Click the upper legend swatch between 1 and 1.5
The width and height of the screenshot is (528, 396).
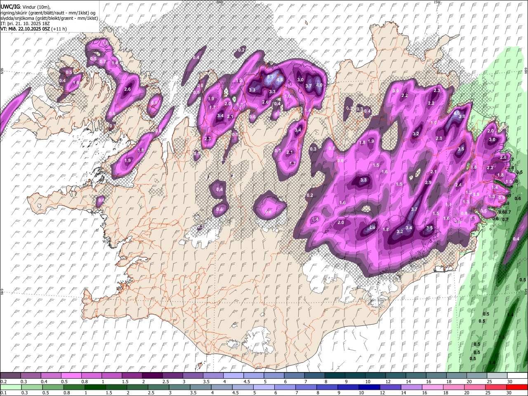[x=111, y=376]
